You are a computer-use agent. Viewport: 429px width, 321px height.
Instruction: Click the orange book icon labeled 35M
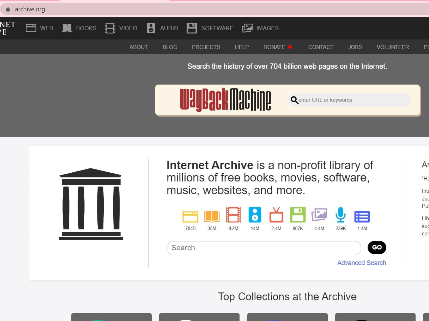[212, 216]
